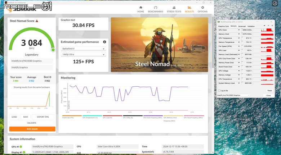Select the GPU-Z Sensors tab
Image resolution: width=281 pixels, height=155 pixels.
(233, 26)
